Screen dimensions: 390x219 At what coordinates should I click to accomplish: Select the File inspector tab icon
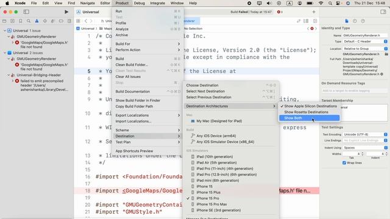(347, 21)
